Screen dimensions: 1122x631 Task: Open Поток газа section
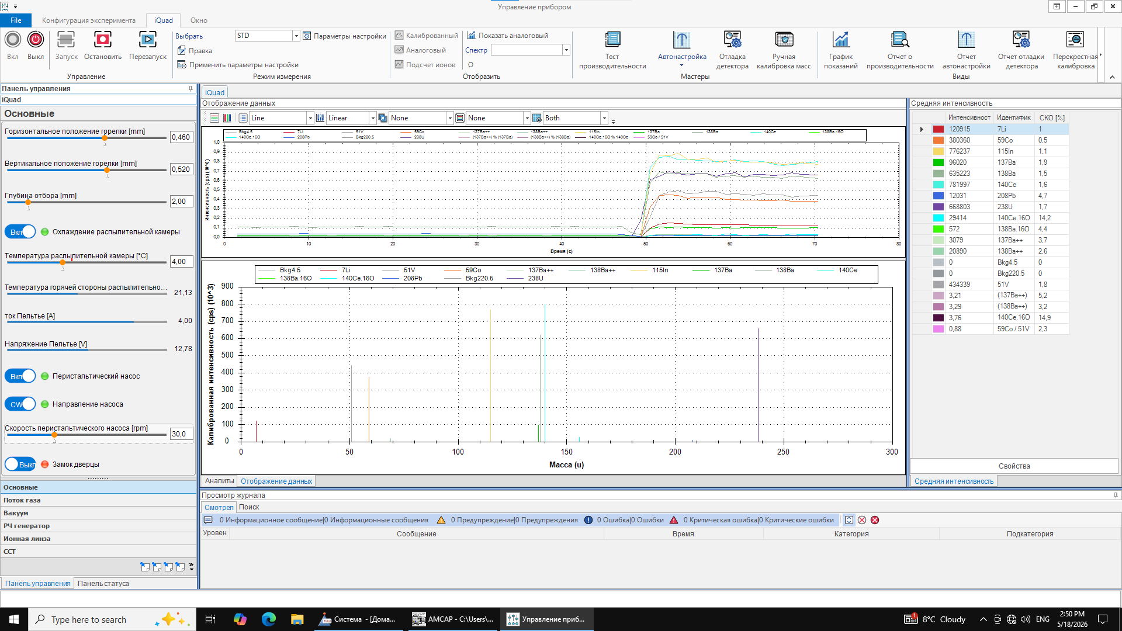(98, 500)
